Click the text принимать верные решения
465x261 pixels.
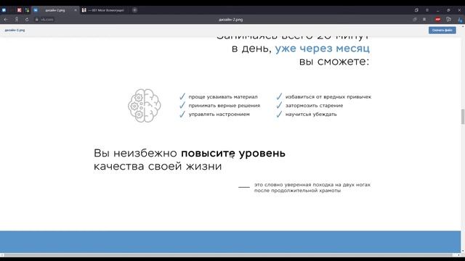click(225, 106)
